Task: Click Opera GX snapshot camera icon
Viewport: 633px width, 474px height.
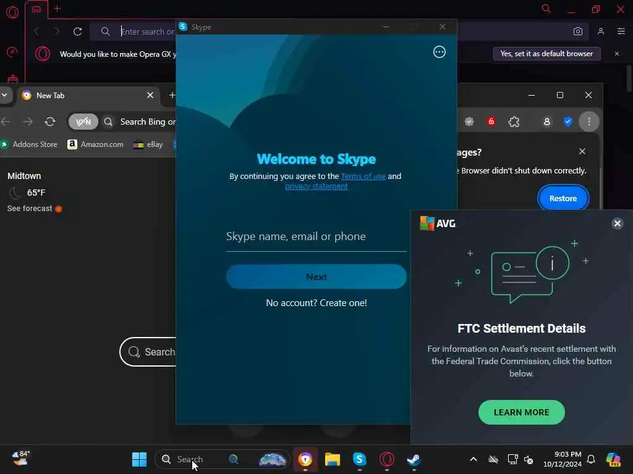Action: click(578, 31)
